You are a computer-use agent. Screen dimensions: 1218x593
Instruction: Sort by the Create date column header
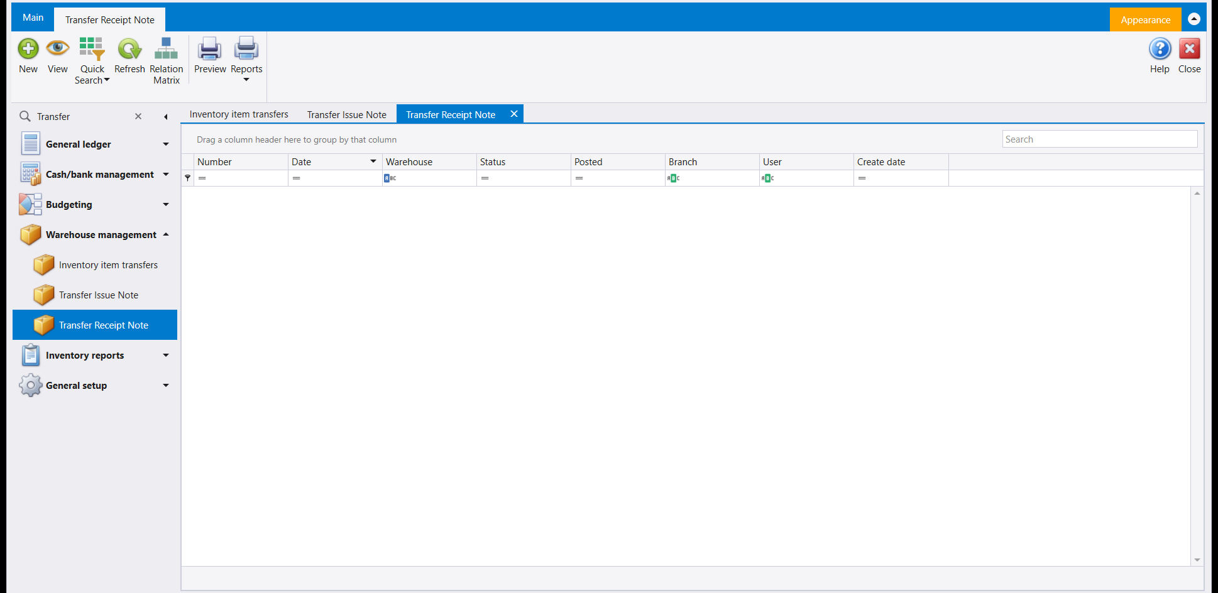(901, 161)
